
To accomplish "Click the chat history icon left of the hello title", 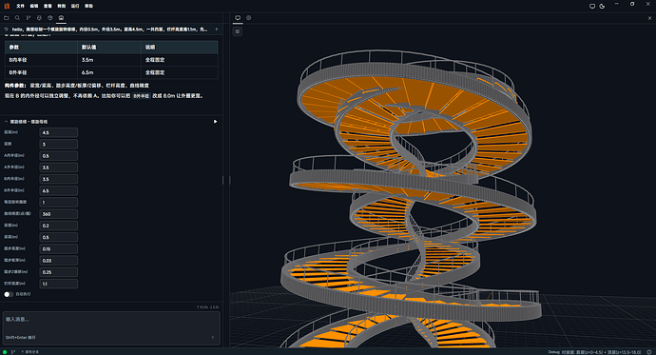I will (x=7, y=30).
